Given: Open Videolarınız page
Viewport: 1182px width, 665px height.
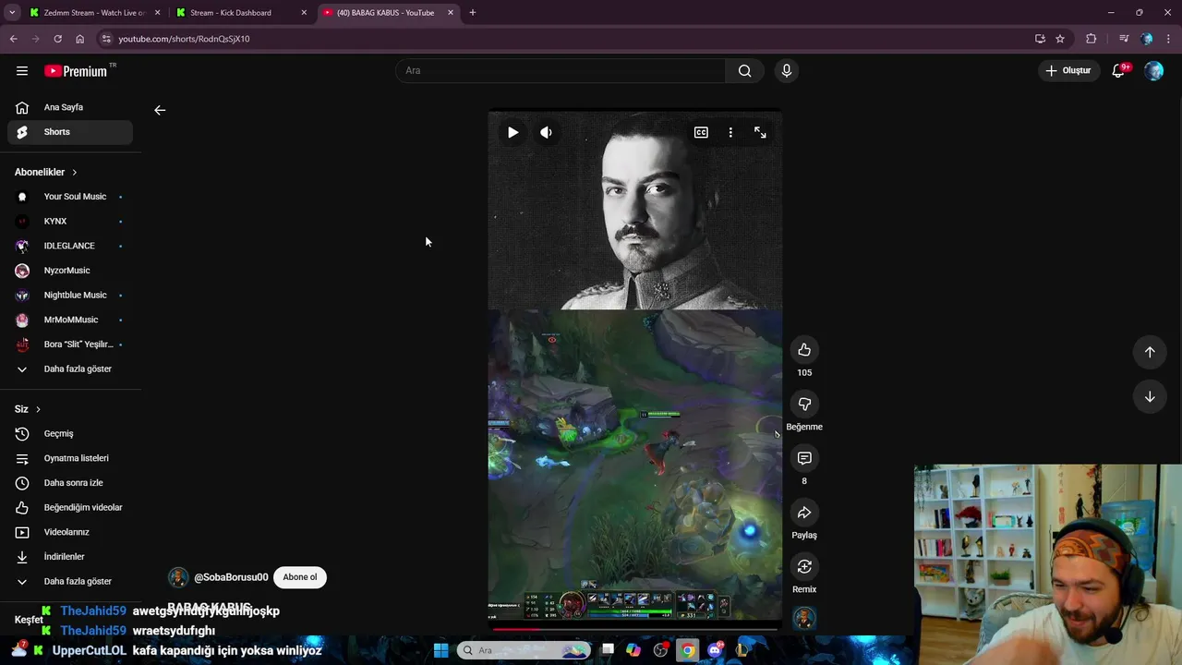Looking at the screenshot, I should tap(70, 532).
